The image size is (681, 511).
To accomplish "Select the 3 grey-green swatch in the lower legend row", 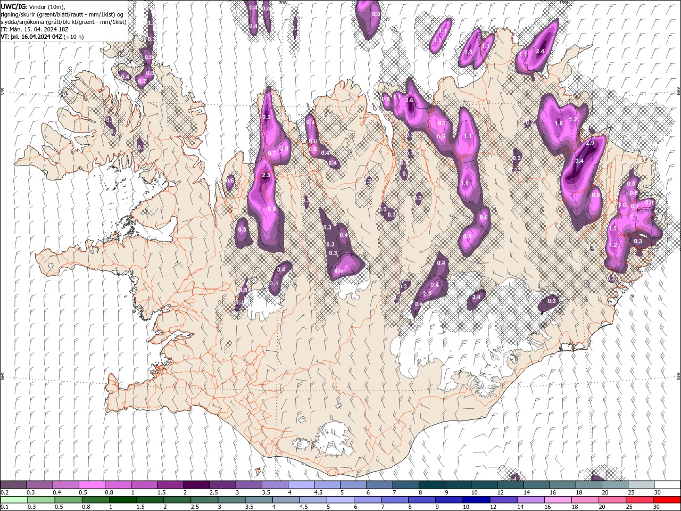I will [231, 500].
